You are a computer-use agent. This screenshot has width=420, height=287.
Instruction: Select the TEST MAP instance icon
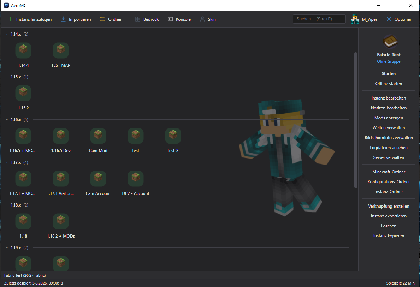tap(61, 50)
